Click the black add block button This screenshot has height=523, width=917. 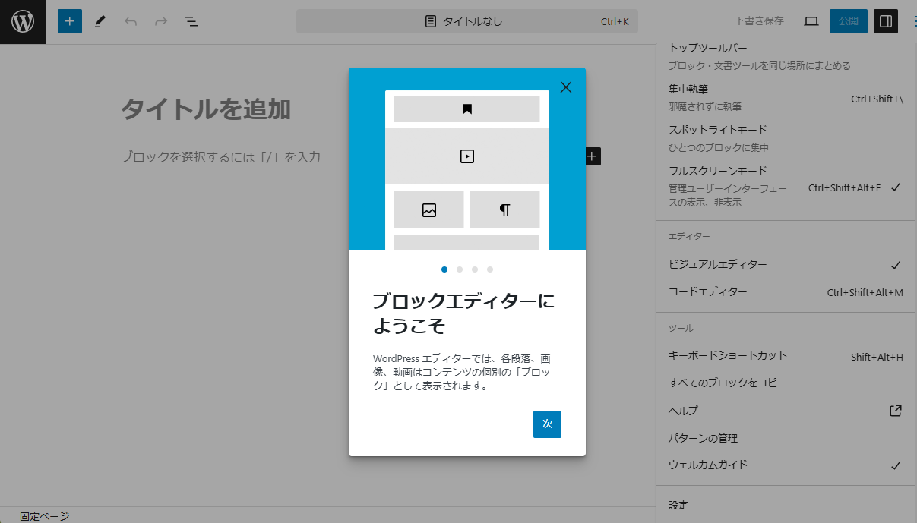tap(593, 156)
